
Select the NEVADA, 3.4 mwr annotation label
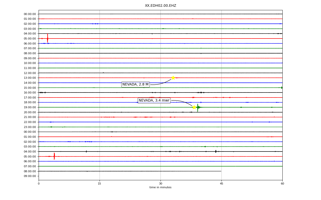pos(154,100)
